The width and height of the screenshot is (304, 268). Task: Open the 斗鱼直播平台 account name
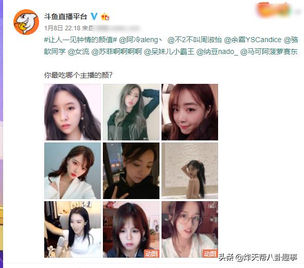coord(65,16)
